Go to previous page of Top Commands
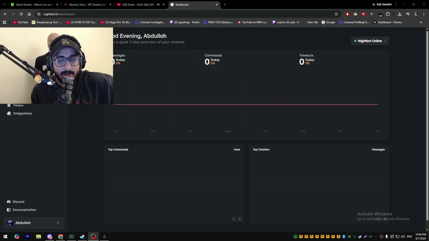The height and width of the screenshot is (241, 429). [234, 219]
